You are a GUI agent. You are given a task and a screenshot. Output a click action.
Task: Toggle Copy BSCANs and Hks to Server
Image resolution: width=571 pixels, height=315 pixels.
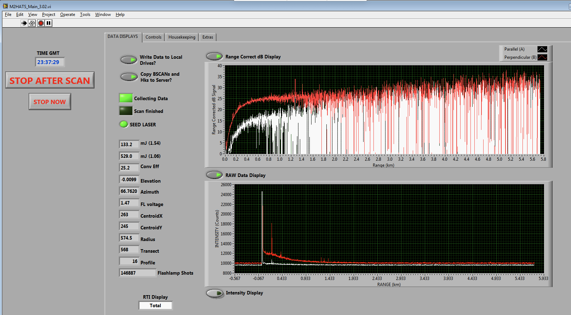click(x=129, y=77)
